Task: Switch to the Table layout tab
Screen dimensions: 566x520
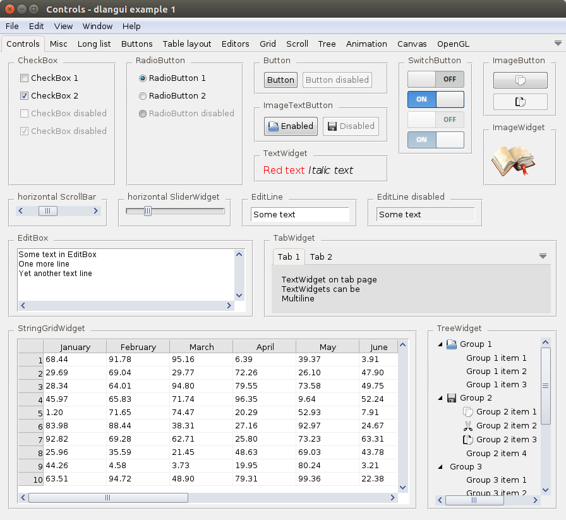Action: [x=187, y=44]
